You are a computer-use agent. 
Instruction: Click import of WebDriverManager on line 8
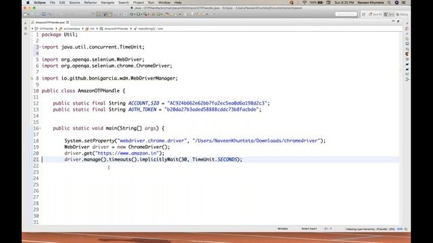pyautogui.click(x=110, y=78)
